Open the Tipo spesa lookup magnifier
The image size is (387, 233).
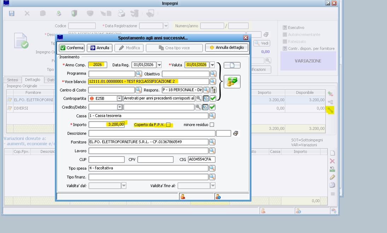[x=212, y=168]
